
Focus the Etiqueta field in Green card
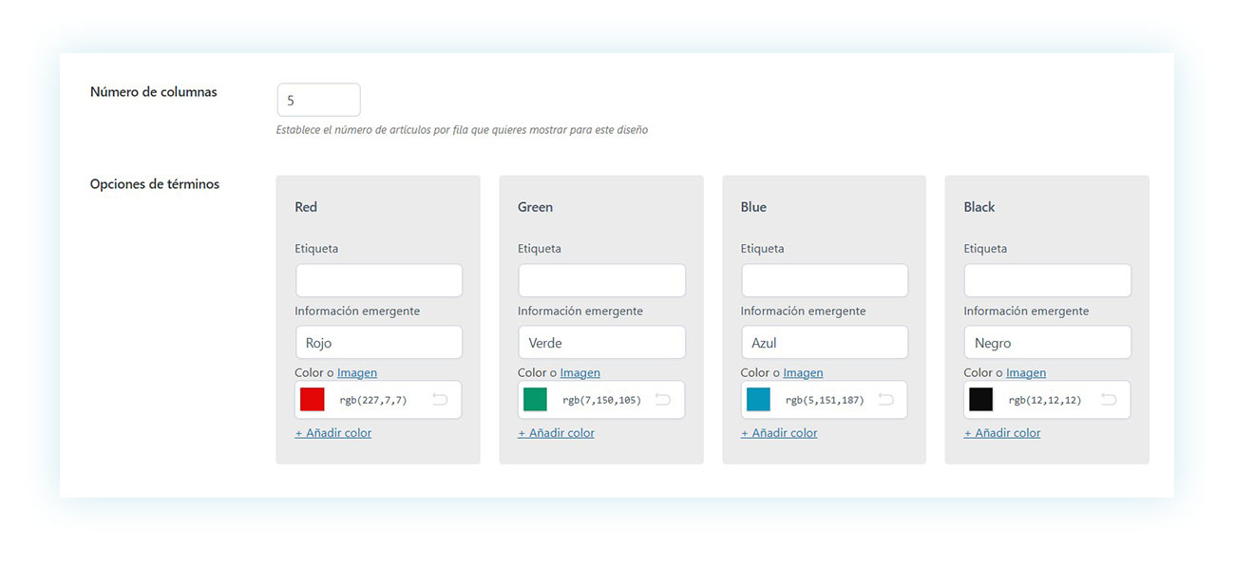(x=601, y=280)
